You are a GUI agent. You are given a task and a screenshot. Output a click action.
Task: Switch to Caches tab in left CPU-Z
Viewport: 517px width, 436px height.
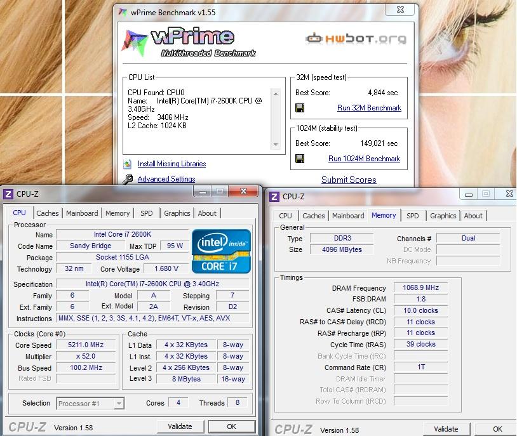[x=48, y=213]
